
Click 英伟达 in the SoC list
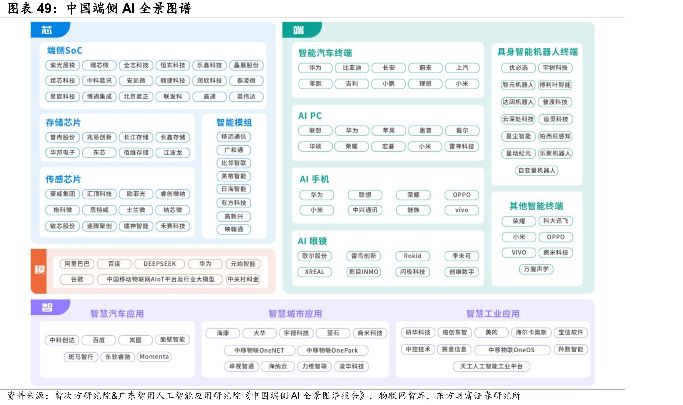(246, 96)
